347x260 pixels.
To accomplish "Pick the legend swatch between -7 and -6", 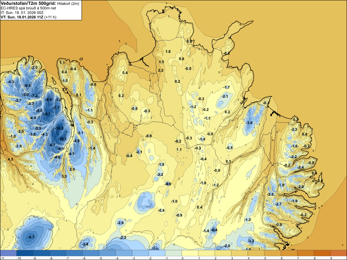I will click(x=74, y=253).
